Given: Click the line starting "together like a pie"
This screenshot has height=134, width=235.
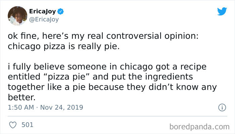Looking at the screenshot, I should coord(112,88).
